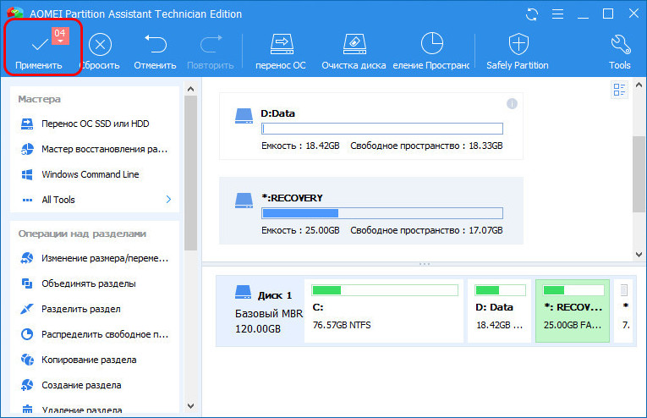The width and height of the screenshot is (647, 418).
Task: Click the Отменить undo arrow
Action: 155,44
